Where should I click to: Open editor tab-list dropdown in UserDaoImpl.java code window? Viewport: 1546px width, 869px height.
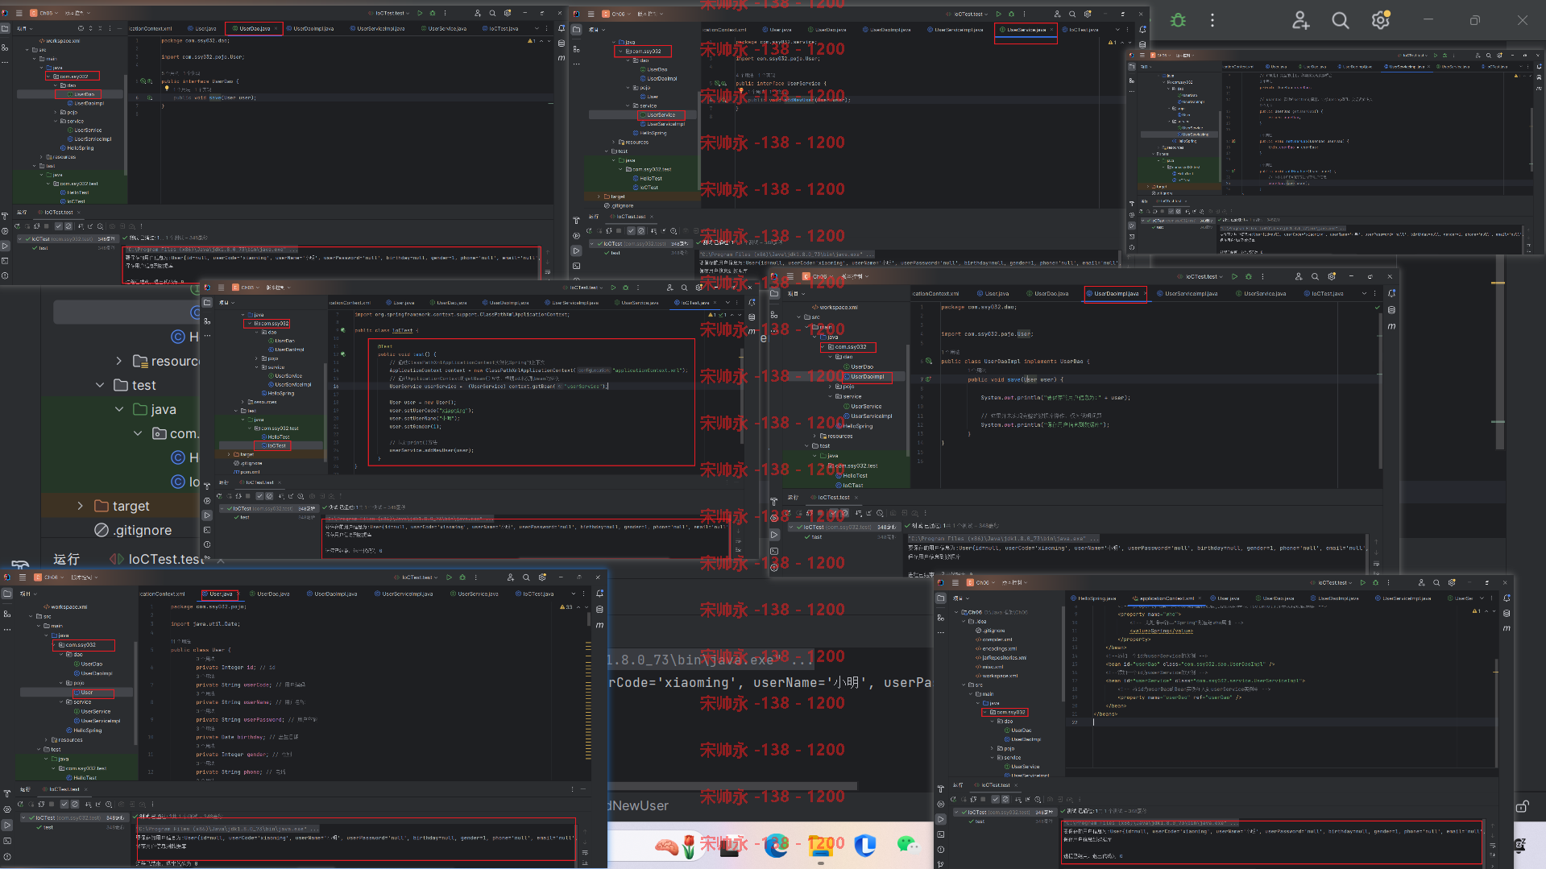[1364, 293]
